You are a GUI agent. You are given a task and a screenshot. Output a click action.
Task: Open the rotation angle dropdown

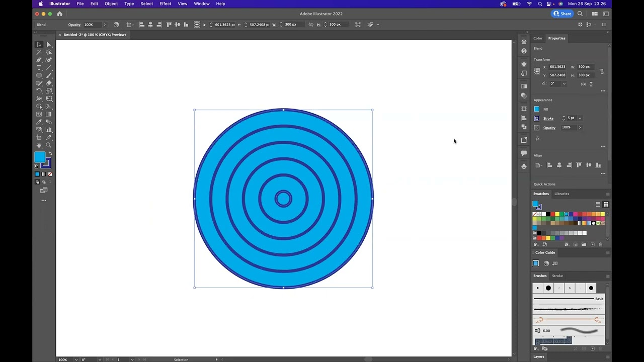pyautogui.click(x=564, y=83)
